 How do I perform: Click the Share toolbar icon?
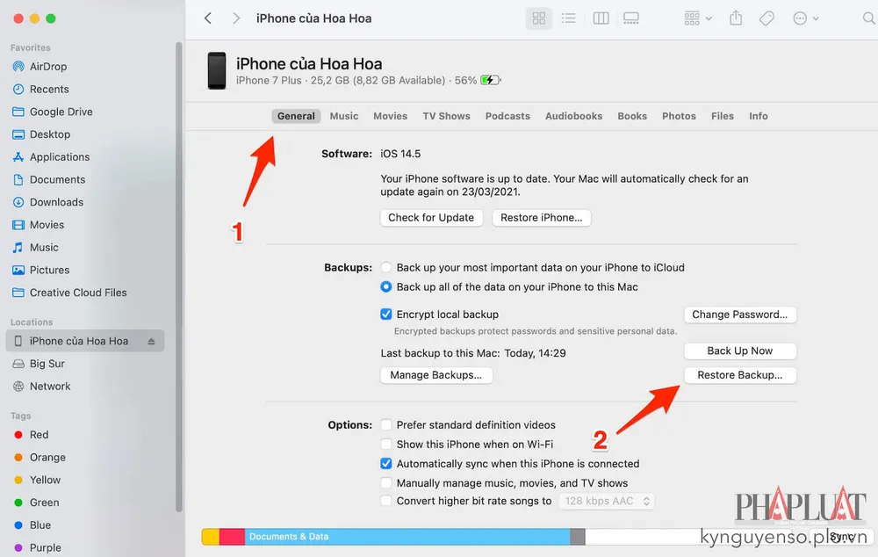point(736,18)
